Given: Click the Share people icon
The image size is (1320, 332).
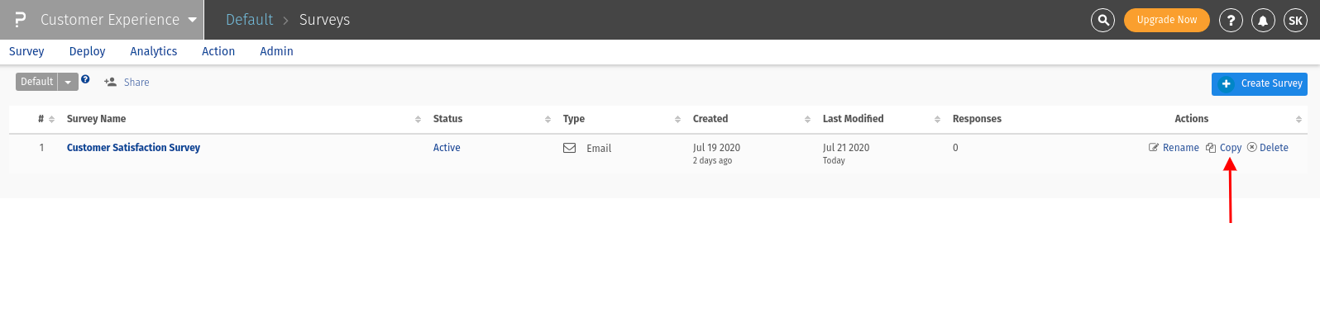Looking at the screenshot, I should [x=110, y=82].
